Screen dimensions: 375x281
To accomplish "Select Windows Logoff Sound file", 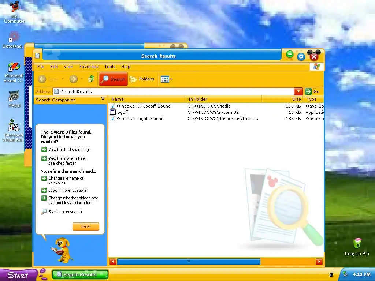I will point(140,119).
